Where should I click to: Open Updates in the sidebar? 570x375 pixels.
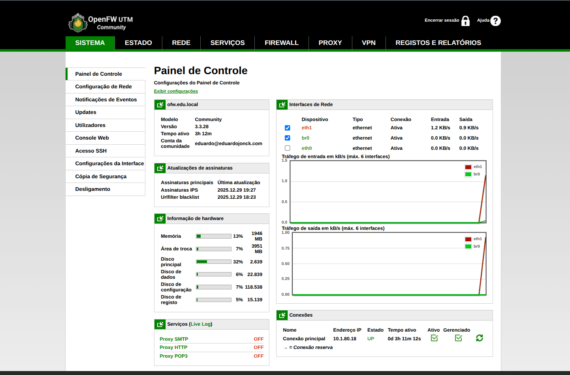click(105, 112)
